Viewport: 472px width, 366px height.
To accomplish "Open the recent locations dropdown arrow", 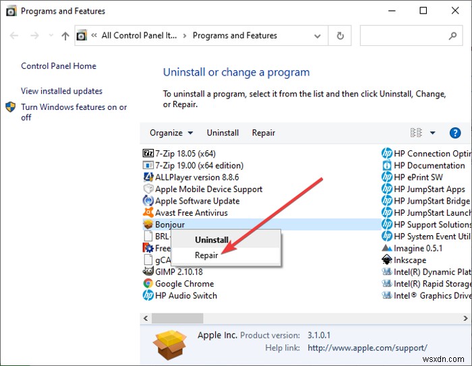I will pyautogui.click(x=51, y=36).
